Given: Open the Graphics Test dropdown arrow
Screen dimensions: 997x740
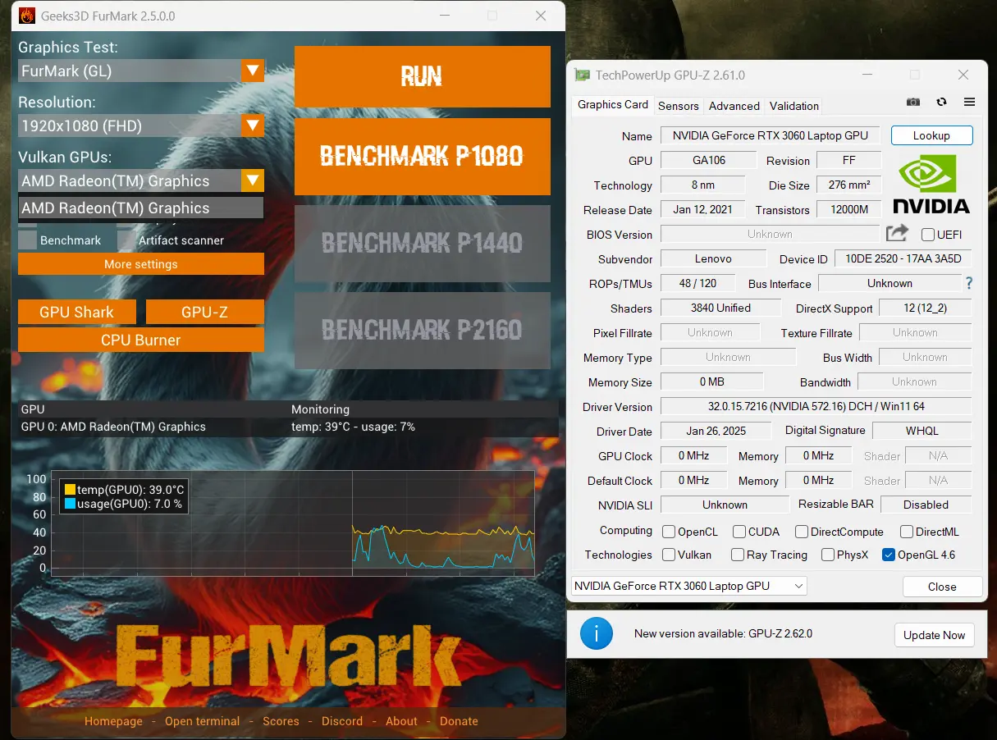Looking at the screenshot, I should click(253, 71).
